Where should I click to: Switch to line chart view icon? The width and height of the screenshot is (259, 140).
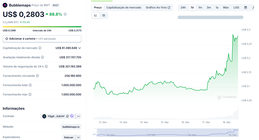(x=96, y=15)
